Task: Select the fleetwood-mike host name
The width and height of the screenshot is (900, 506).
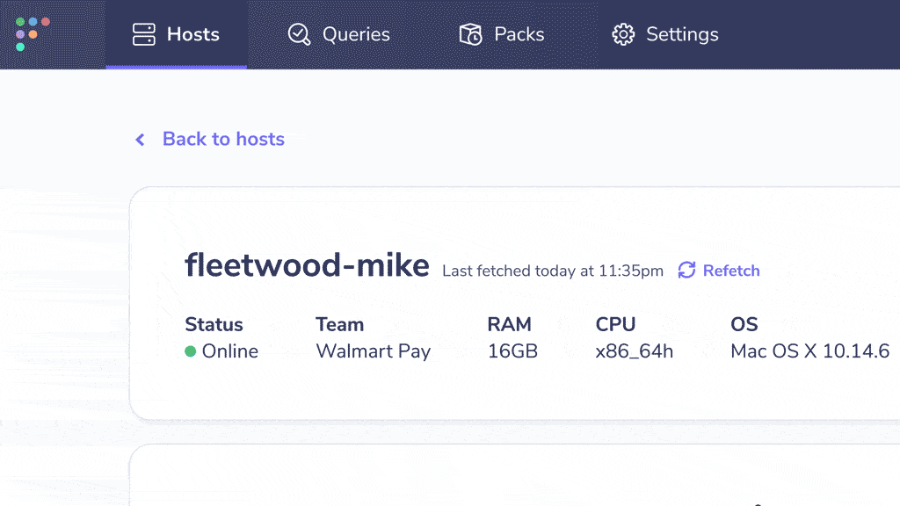Action: 307,265
